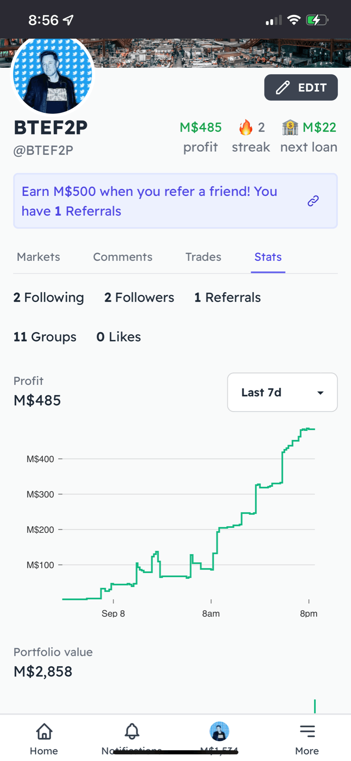Image resolution: width=351 pixels, height=761 pixels.
Task: Open the Trades tab
Action: 203,257
